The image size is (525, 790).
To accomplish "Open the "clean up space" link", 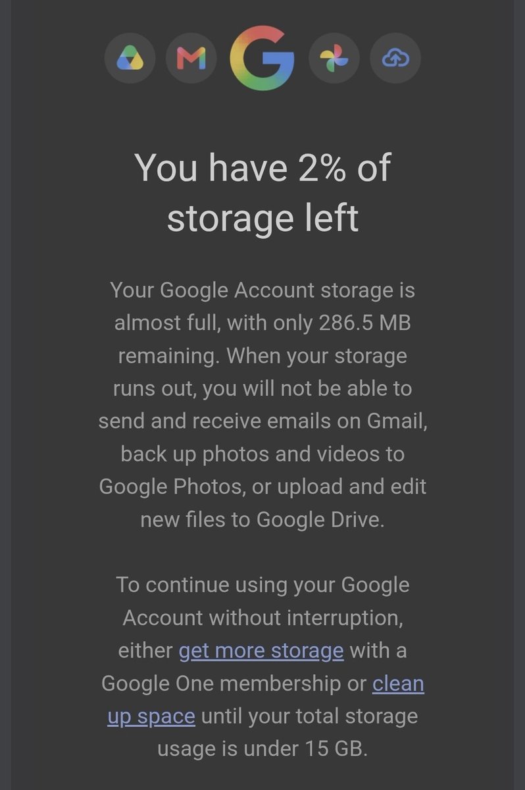I will 266,699.
